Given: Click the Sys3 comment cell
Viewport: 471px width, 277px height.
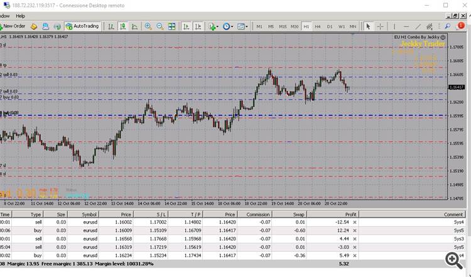Looking at the screenshot, I should tap(458, 239).
